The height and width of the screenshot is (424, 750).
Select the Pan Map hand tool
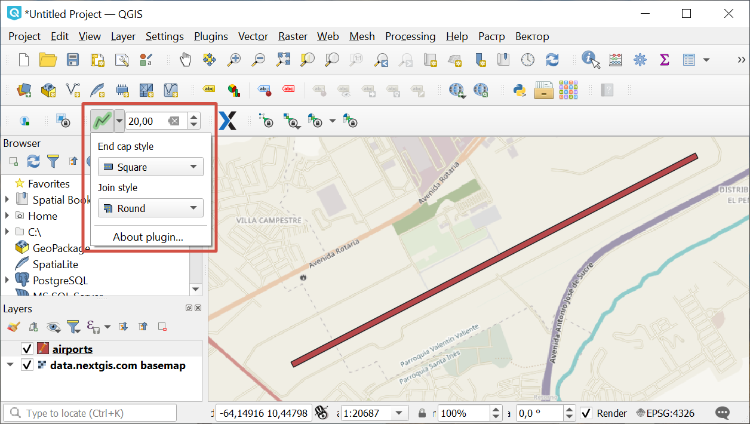(x=186, y=59)
